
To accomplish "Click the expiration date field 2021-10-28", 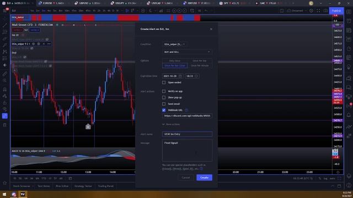I will coord(173,76).
